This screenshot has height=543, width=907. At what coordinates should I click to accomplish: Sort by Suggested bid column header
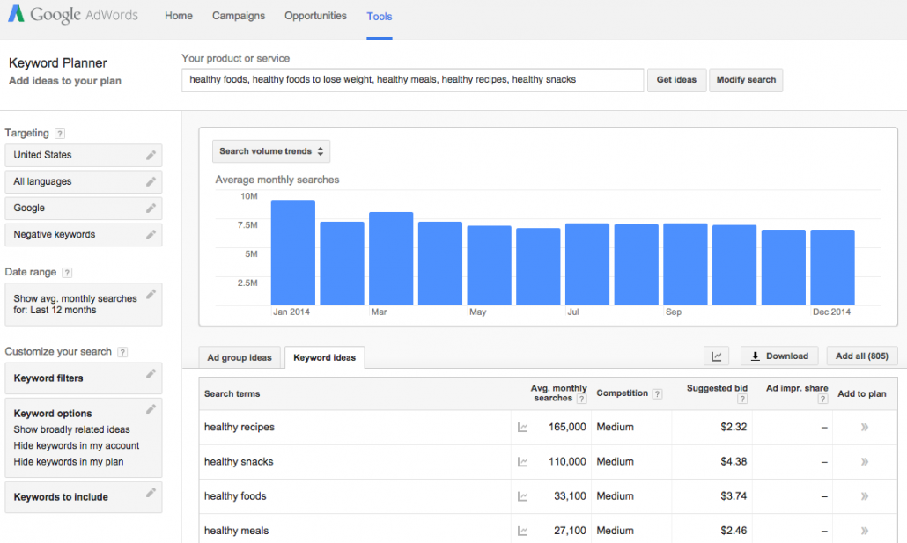(718, 389)
